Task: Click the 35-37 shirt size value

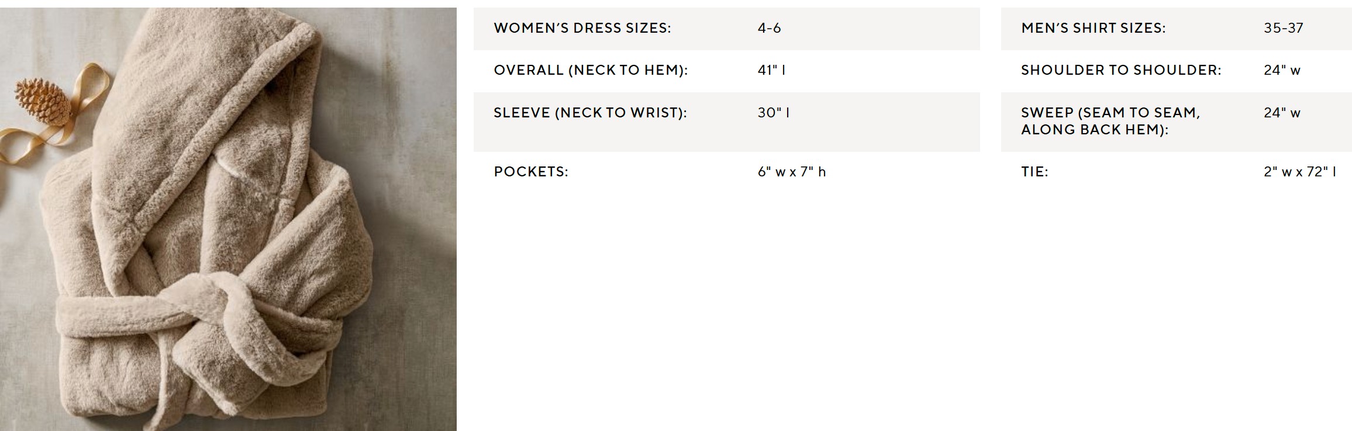Action: coord(1283,28)
